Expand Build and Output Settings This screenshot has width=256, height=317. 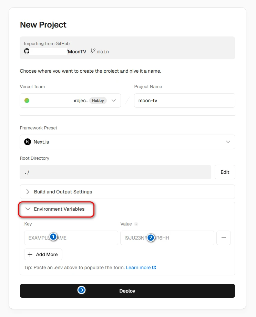click(x=63, y=192)
